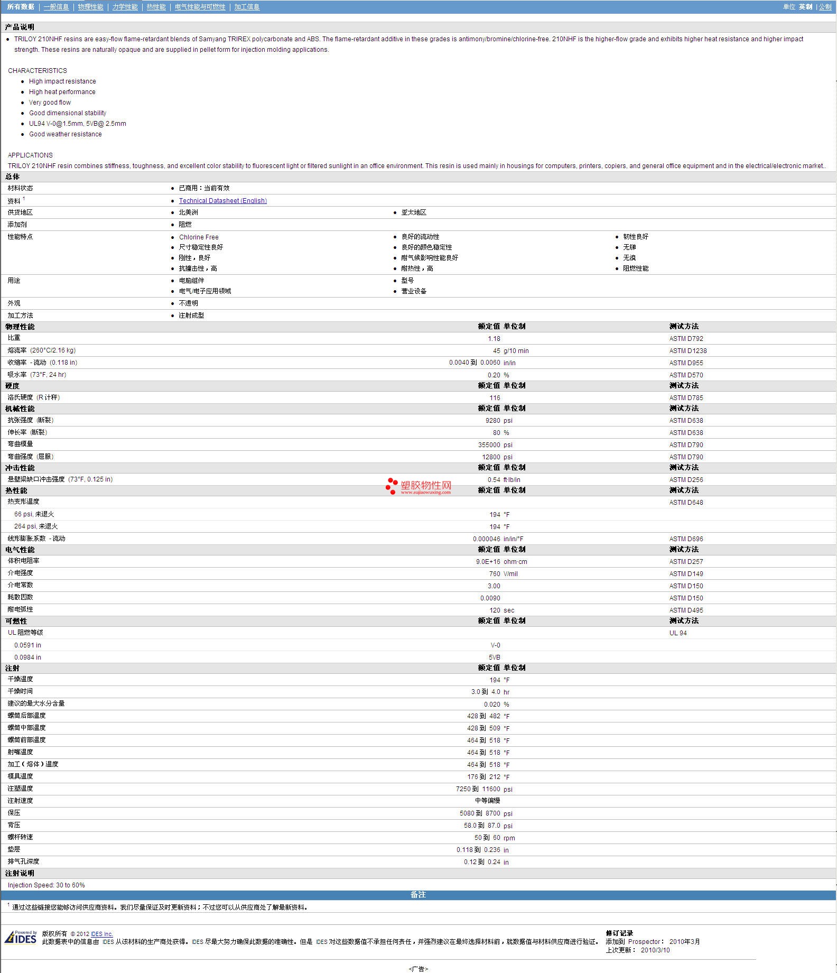Click the 介电强度 value 760
Image resolution: width=837 pixels, height=973 pixels.
point(495,574)
